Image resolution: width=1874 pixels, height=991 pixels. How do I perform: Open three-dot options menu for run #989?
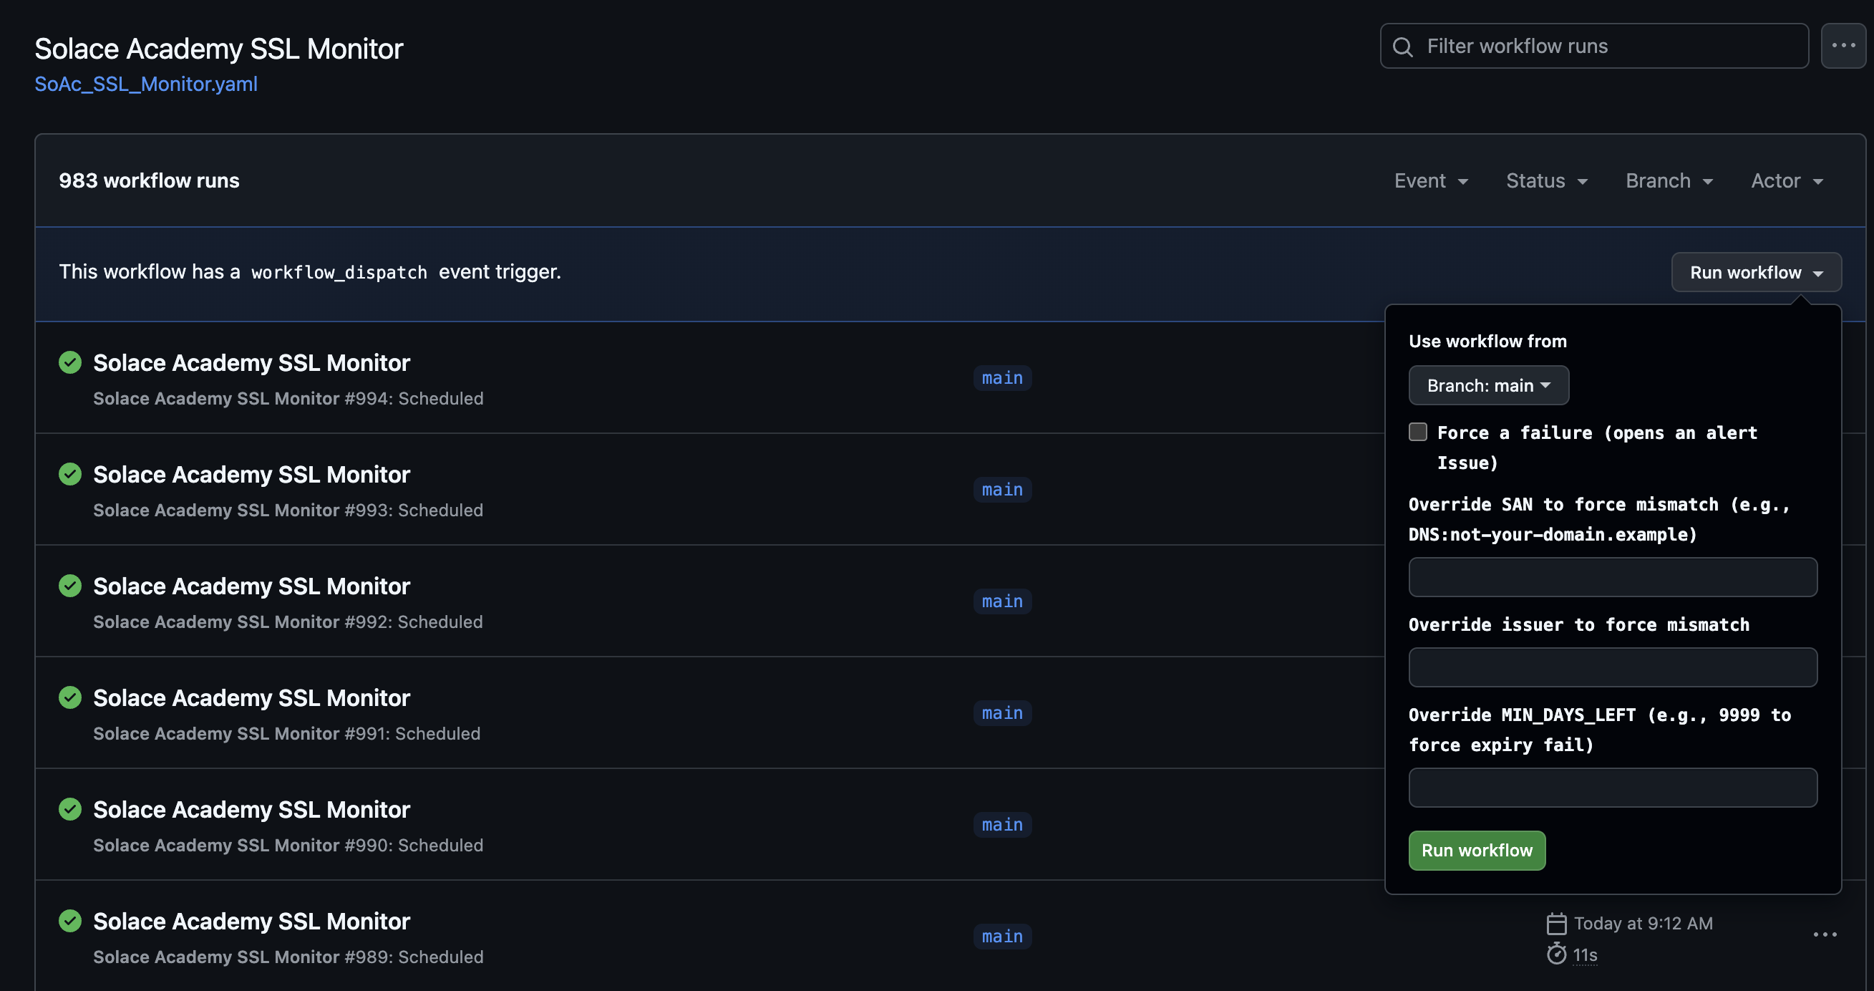[x=1825, y=935]
